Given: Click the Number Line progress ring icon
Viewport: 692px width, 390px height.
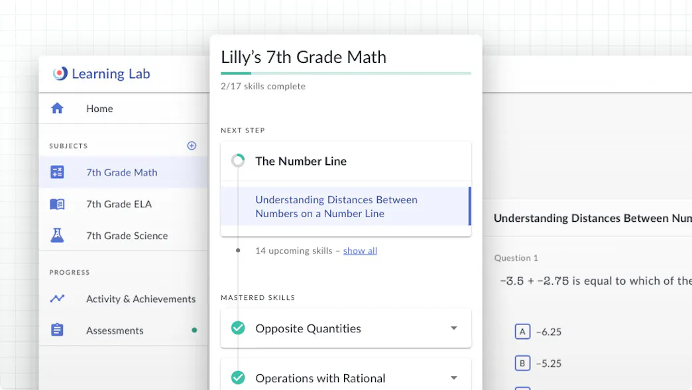Looking at the screenshot, I should tap(238, 161).
